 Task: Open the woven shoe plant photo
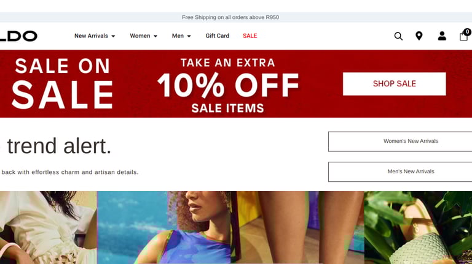[418, 227]
